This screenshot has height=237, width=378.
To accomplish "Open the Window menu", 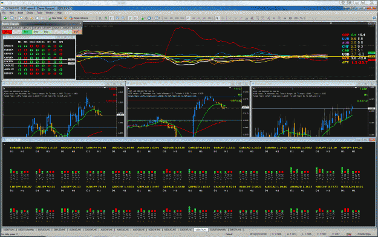I will pyautogui.click(x=50, y=13).
